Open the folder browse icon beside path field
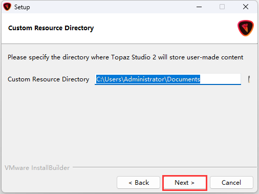This screenshot has width=259, height=194. click(x=249, y=79)
